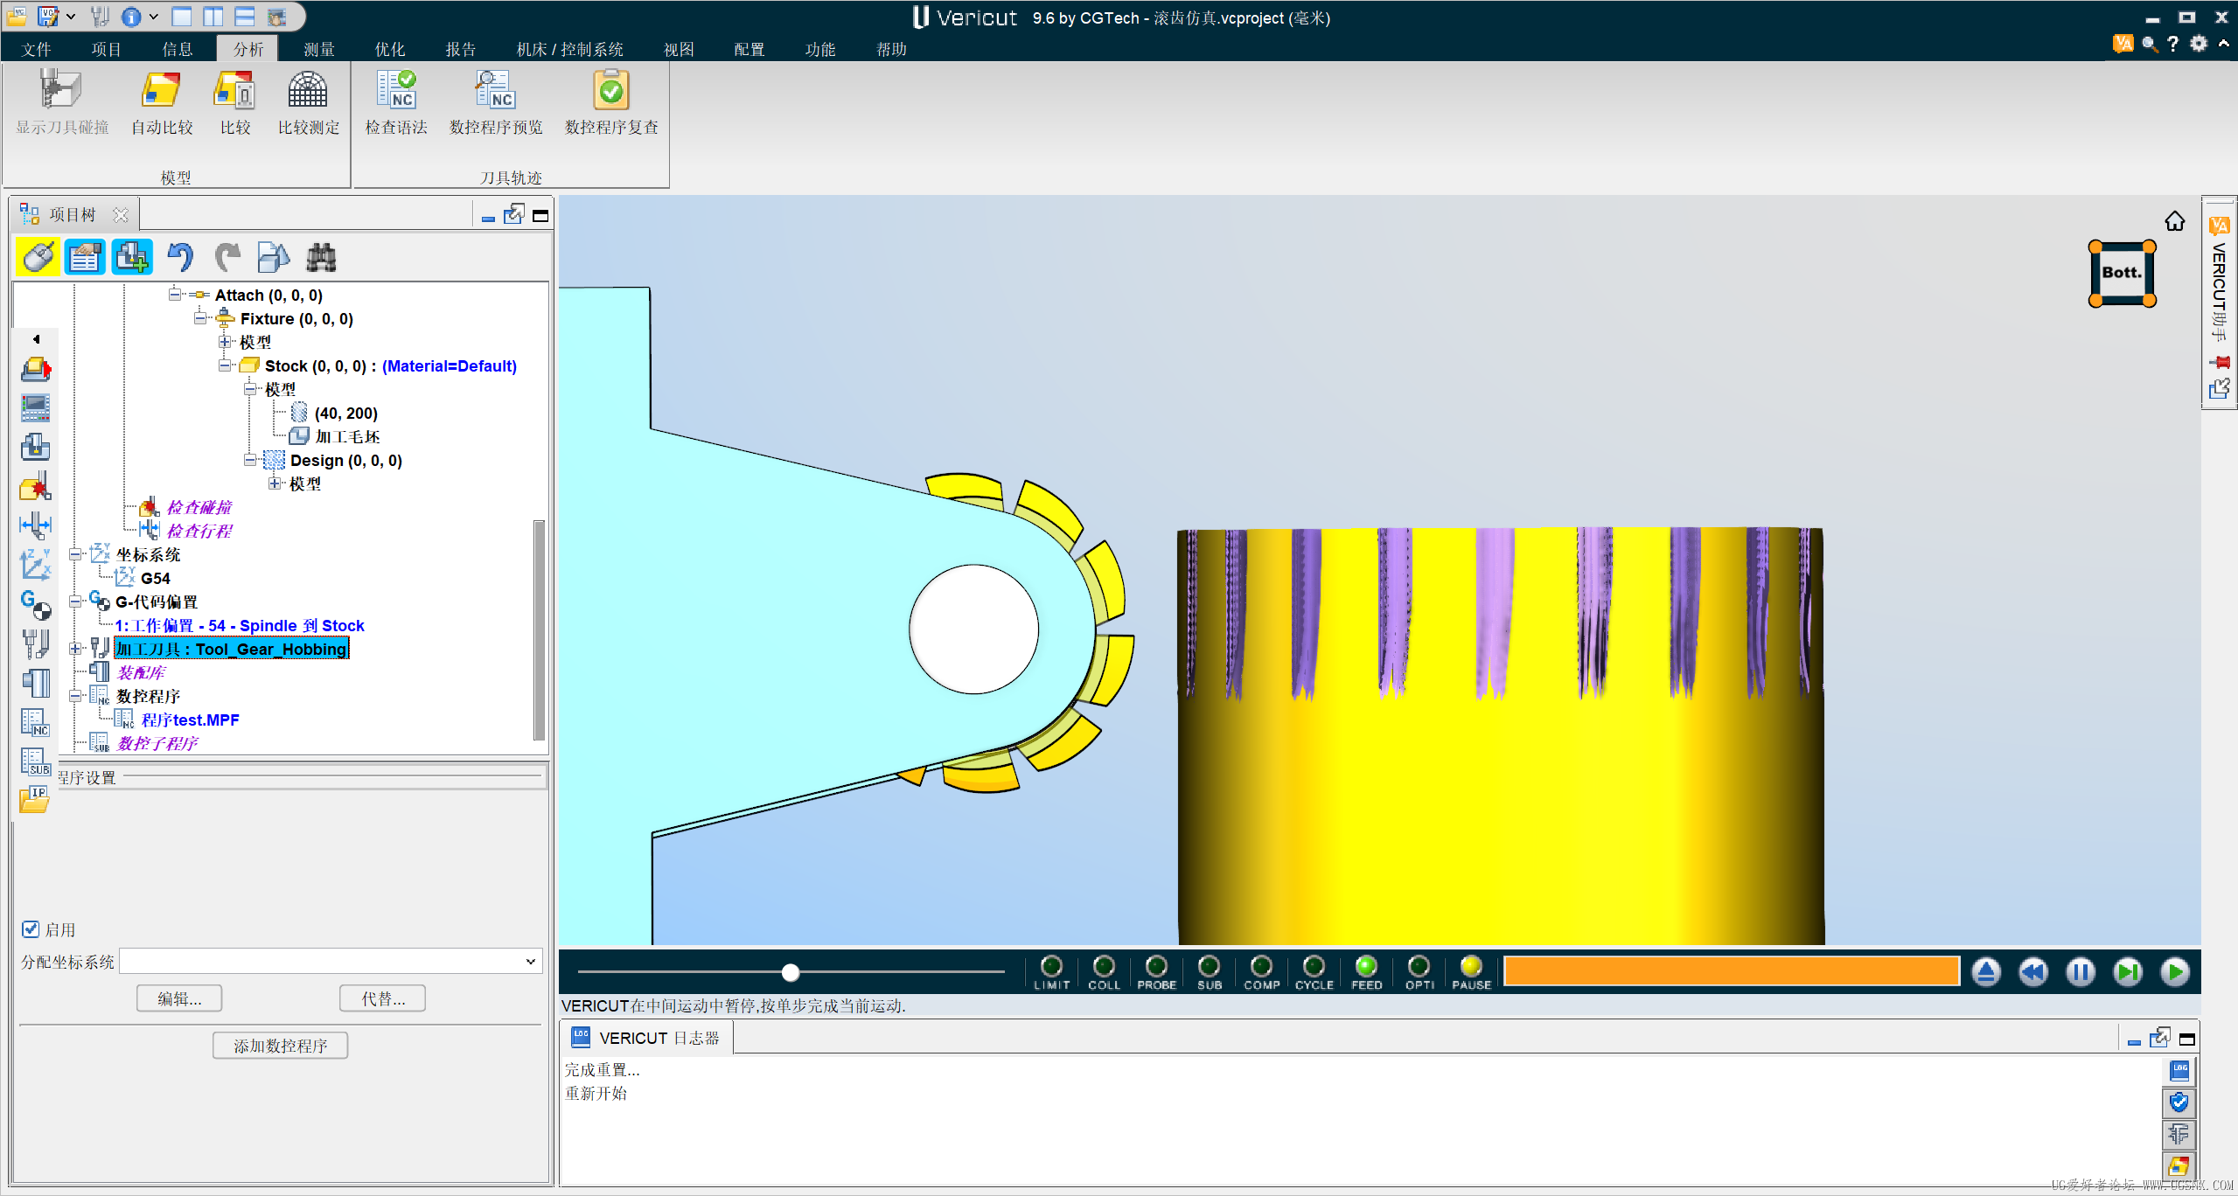Viewport: 2238px width, 1196px height.
Task: Click the 显示刀具碰撞 ribbon icon
Action: [x=61, y=103]
